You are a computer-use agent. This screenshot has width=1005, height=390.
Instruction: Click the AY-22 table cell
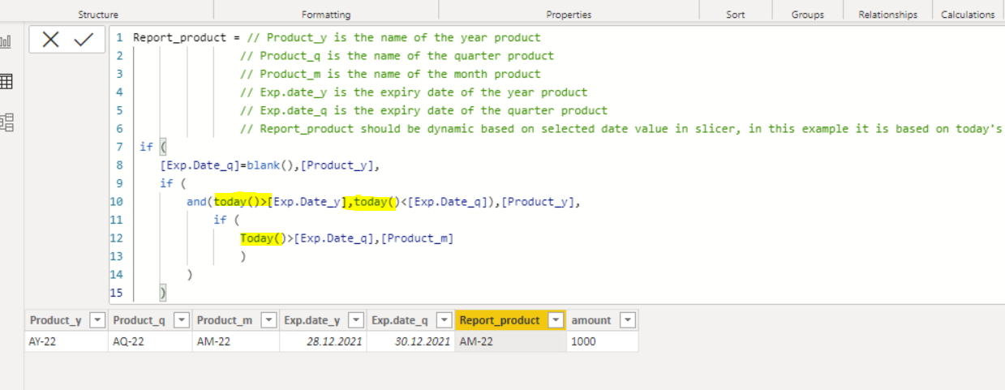coord(67,341)
